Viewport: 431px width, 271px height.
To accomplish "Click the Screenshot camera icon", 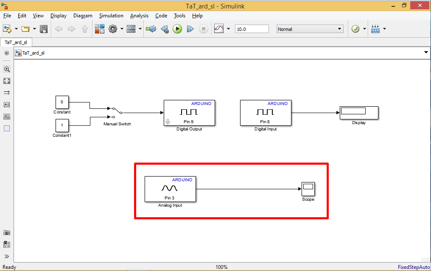I will (7, 232).
